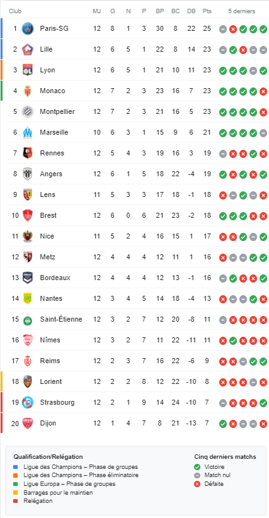The image size is (269, 518).
Task: Click the red Relégation legend swatch
Action: pos(15,501)
